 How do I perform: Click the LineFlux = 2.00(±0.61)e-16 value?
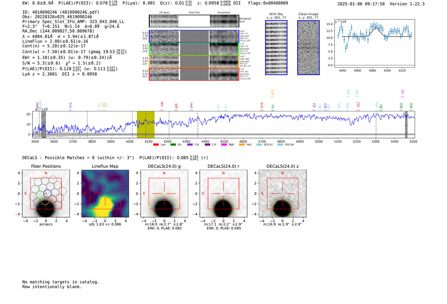55,41
